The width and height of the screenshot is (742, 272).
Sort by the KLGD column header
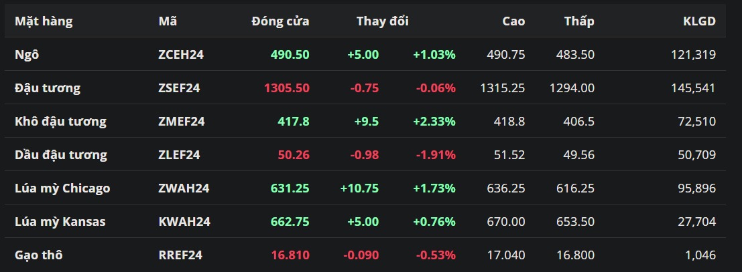pos(699,21)
